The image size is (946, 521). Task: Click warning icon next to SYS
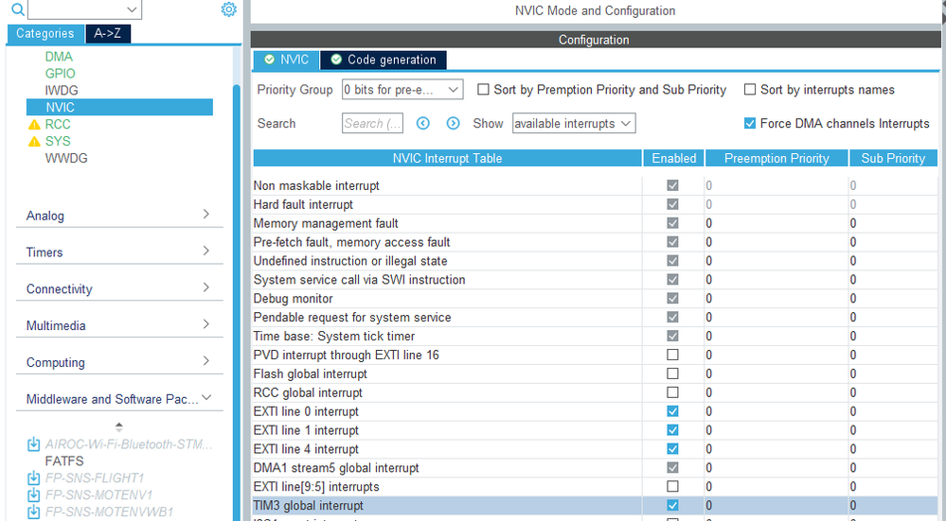coord(34,142)
